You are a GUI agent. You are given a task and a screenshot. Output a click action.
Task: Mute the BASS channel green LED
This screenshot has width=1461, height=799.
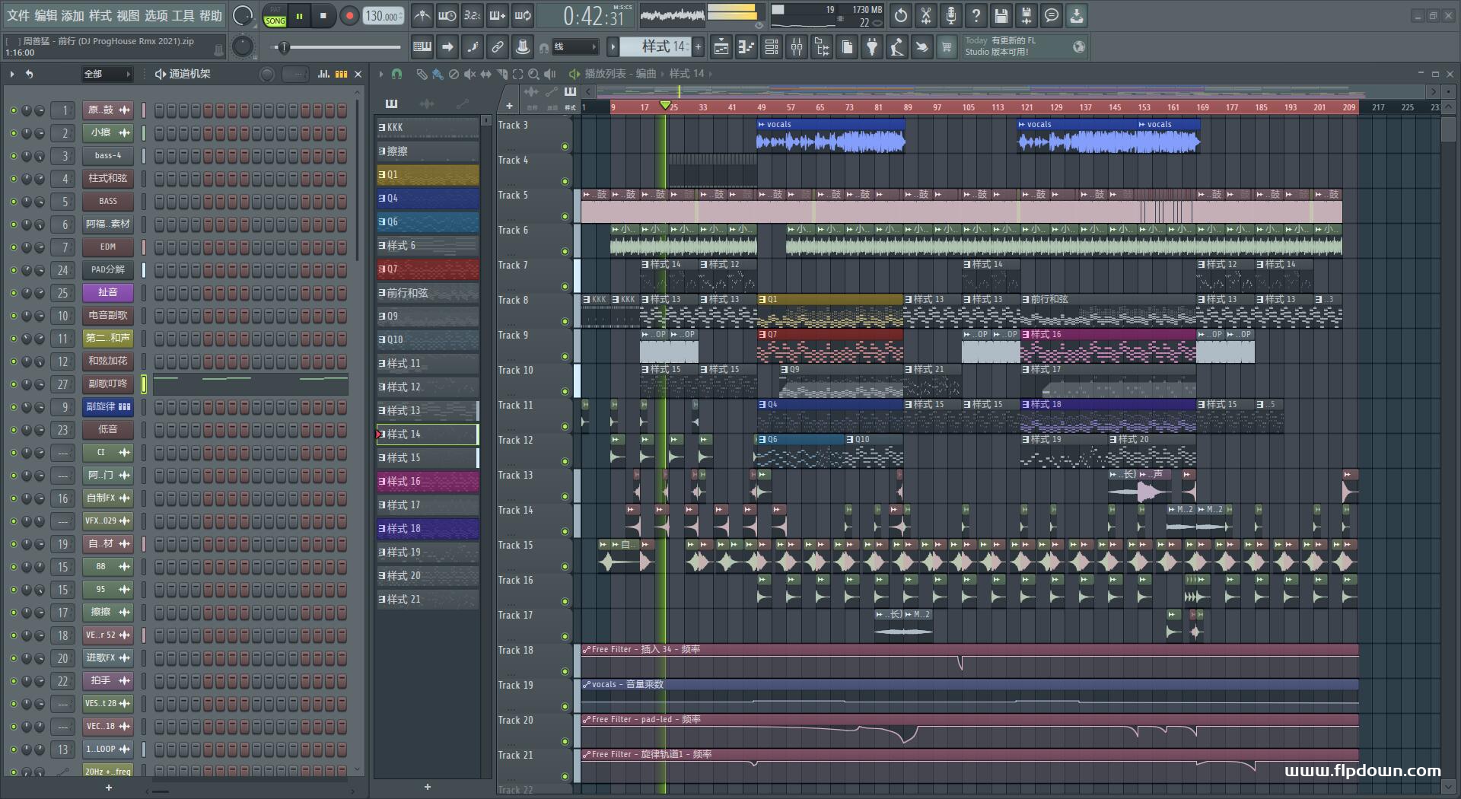point(13,202)
